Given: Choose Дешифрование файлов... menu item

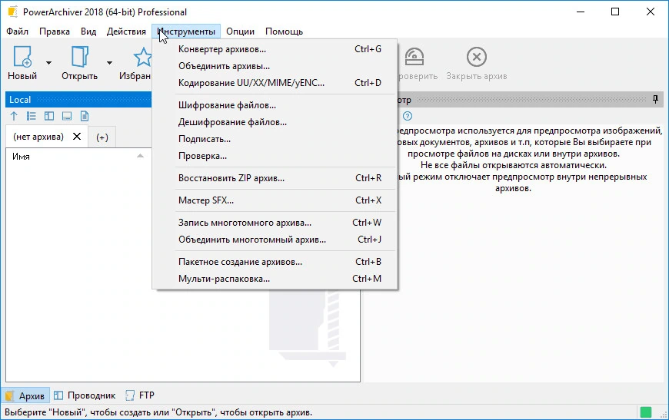Looking at the screenshot, I should pyautogui.click(x=275, y=122).
